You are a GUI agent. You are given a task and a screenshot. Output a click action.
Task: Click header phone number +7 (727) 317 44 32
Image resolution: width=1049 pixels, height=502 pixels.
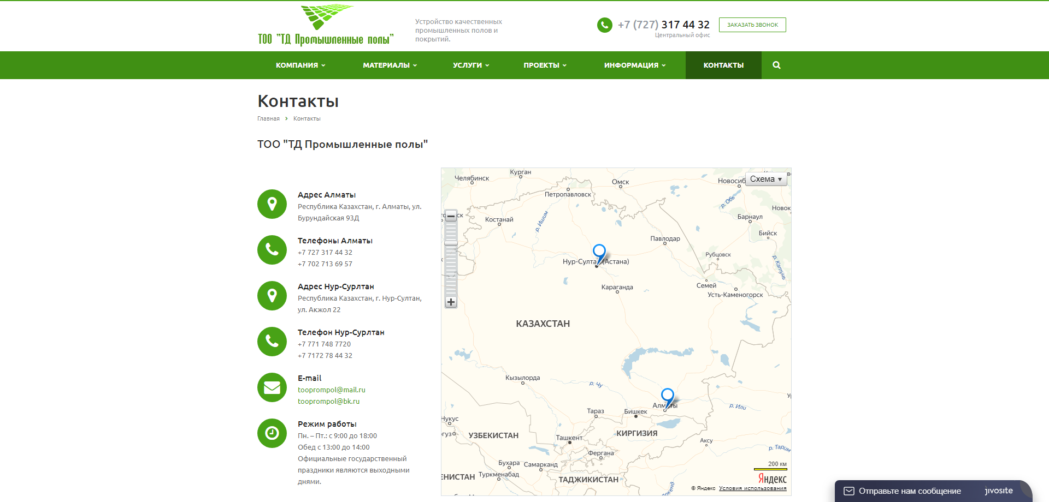(663, 25)
